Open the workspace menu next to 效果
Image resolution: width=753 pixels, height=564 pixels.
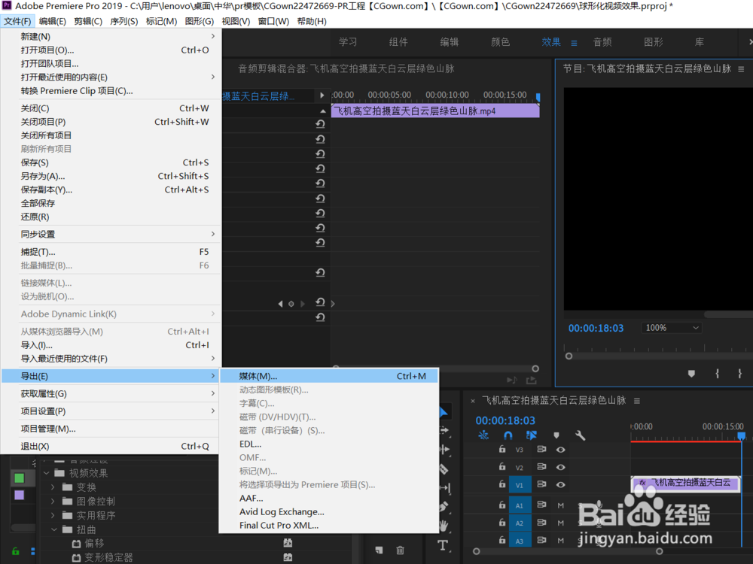click(x=574, y=43)
